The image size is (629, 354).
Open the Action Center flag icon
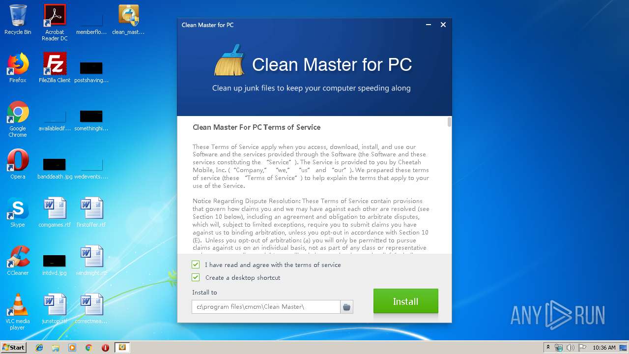click(582, 348)
